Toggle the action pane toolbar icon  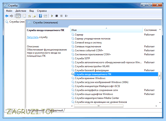click(x=45, y=16)
